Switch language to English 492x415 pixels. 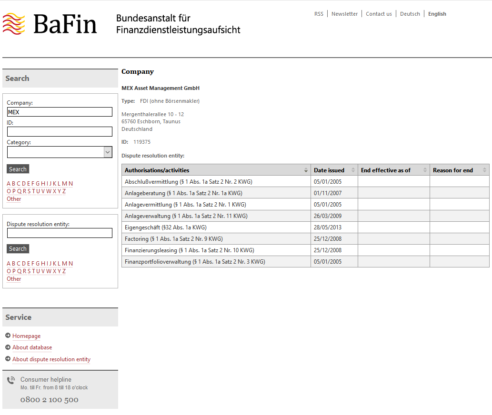coord(437,14)
